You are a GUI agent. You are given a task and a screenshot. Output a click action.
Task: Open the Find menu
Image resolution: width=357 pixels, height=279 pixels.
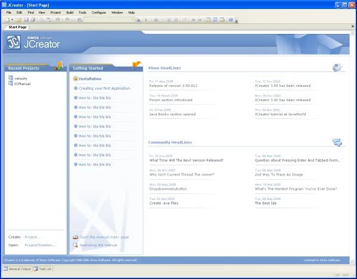tap(31, 12)
